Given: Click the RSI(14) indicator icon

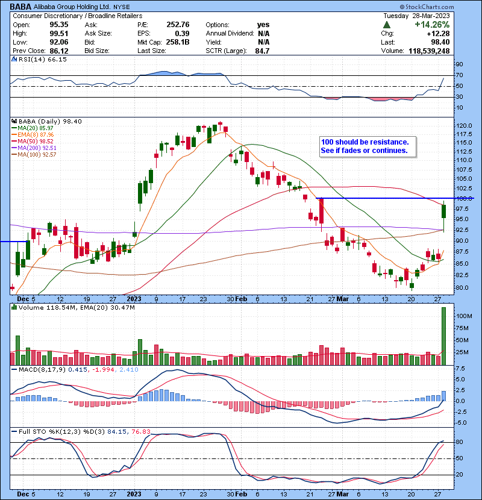Looking at the screenshot, I should [x=14, y=59].
